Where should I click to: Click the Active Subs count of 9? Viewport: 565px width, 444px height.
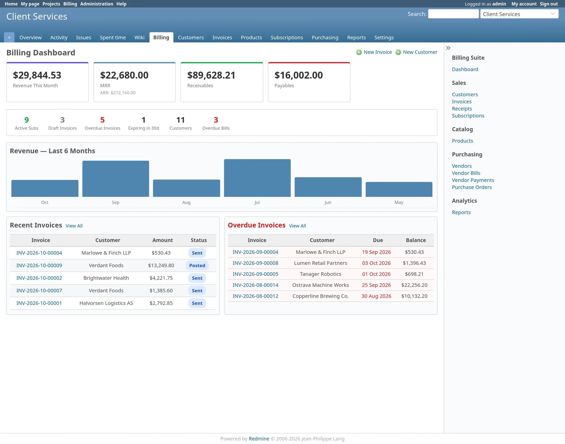pos(27,120)
